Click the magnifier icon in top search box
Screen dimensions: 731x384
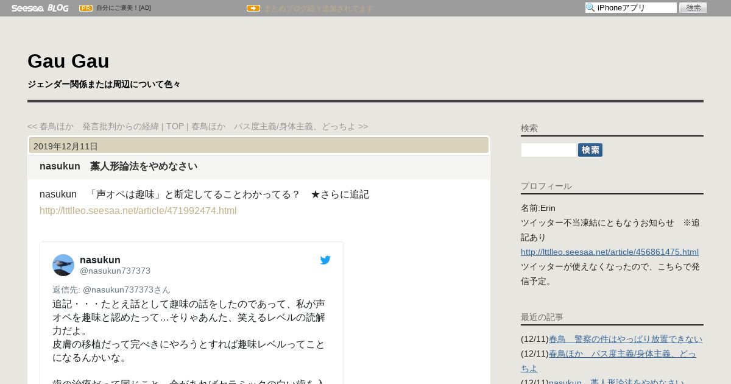[590, 7]
